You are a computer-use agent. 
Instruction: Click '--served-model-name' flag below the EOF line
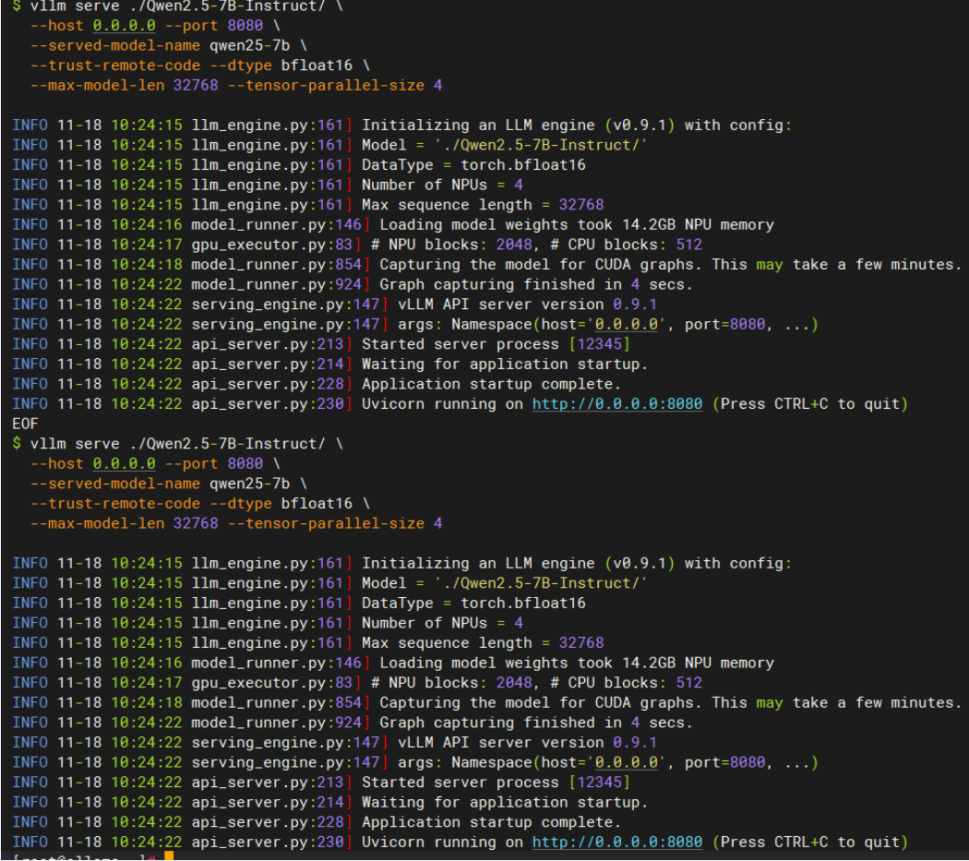click(x=115, y=484)
